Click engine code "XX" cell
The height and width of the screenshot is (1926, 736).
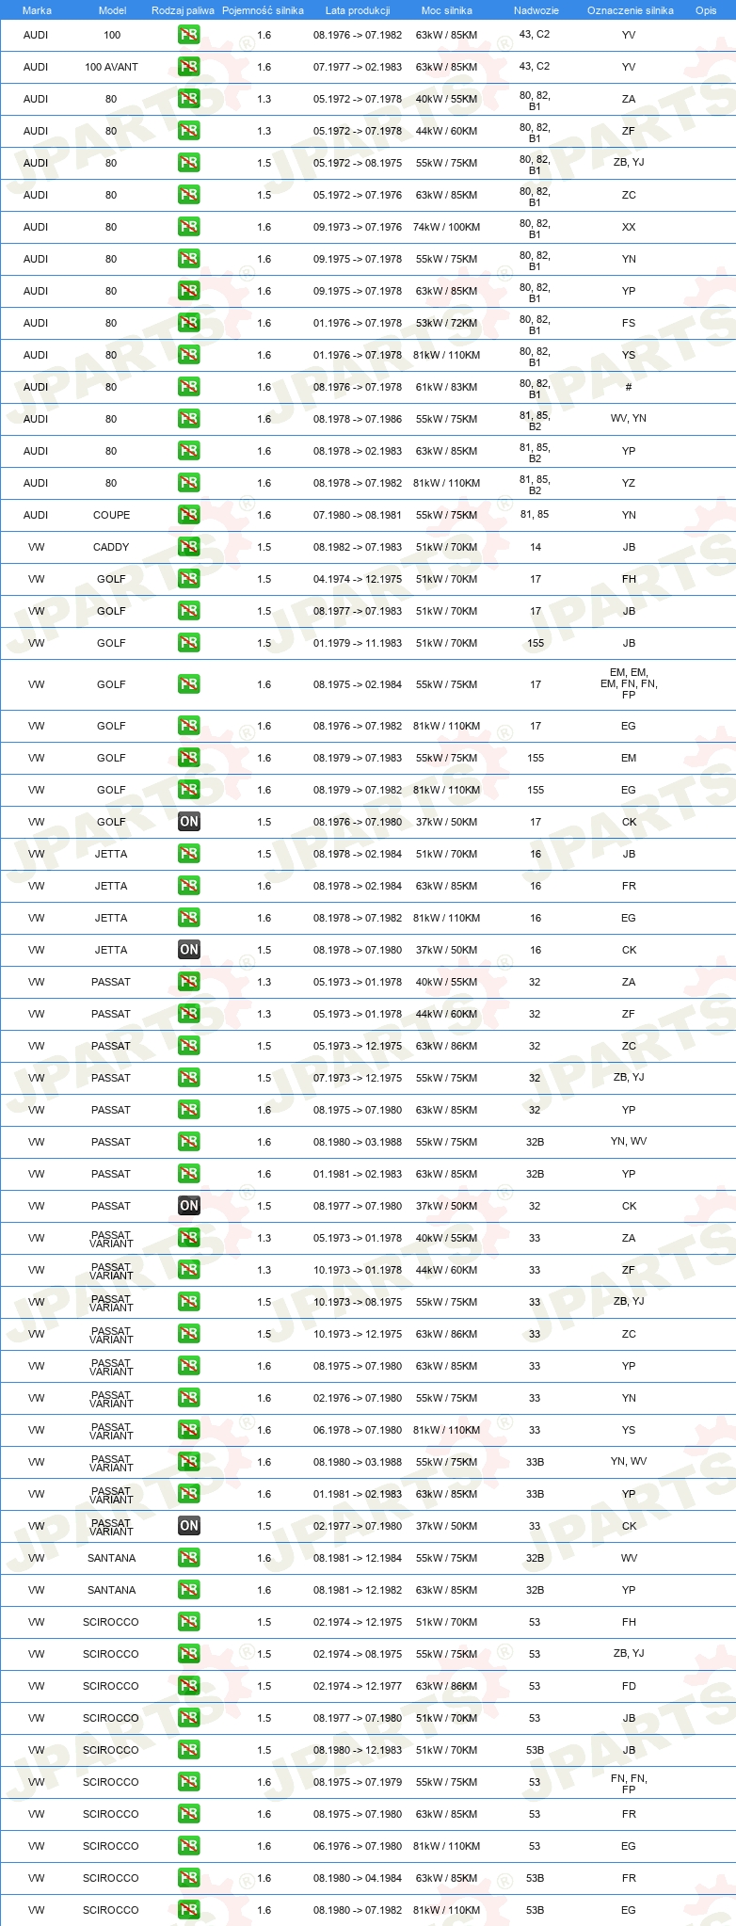pyautogui.click(x=629, y=227)
